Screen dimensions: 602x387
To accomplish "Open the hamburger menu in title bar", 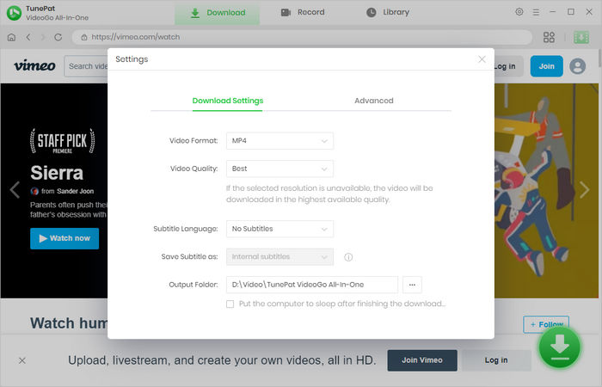I will point(536,12).
